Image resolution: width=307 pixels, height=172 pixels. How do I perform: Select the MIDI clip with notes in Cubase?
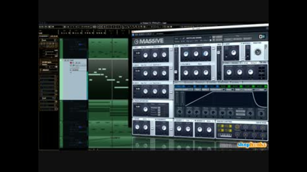[x=108, y=79]
